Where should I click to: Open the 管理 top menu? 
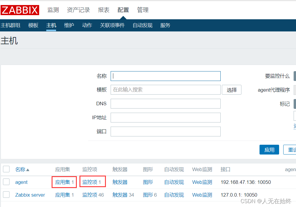pos(143,10)
